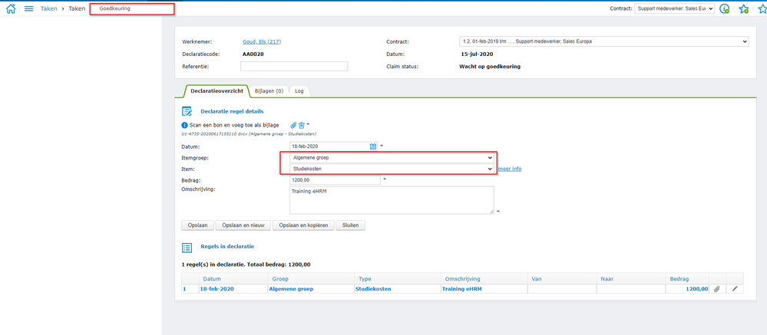Click the Opslaan button
Viewport: 767px width, 335px height.
click(197, 225)
